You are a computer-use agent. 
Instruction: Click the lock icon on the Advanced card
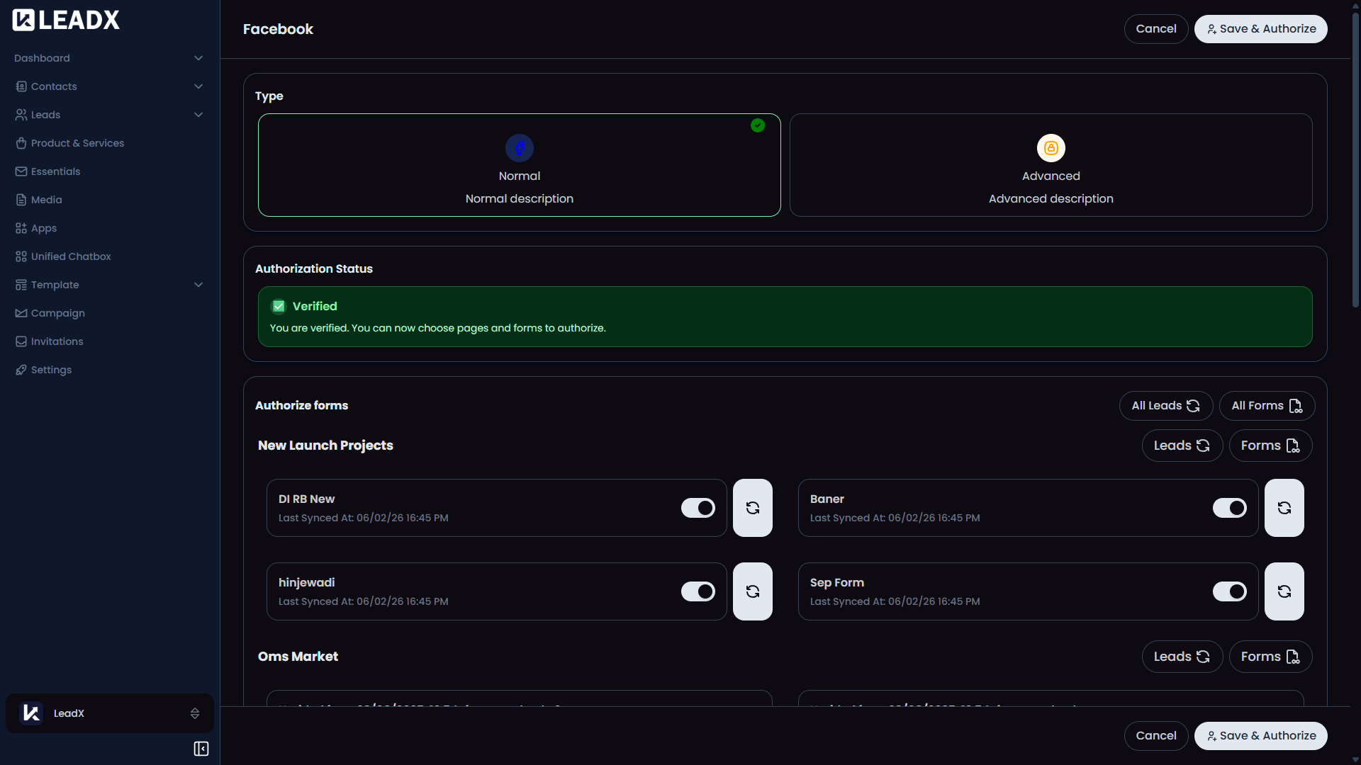click(1051, 148)
